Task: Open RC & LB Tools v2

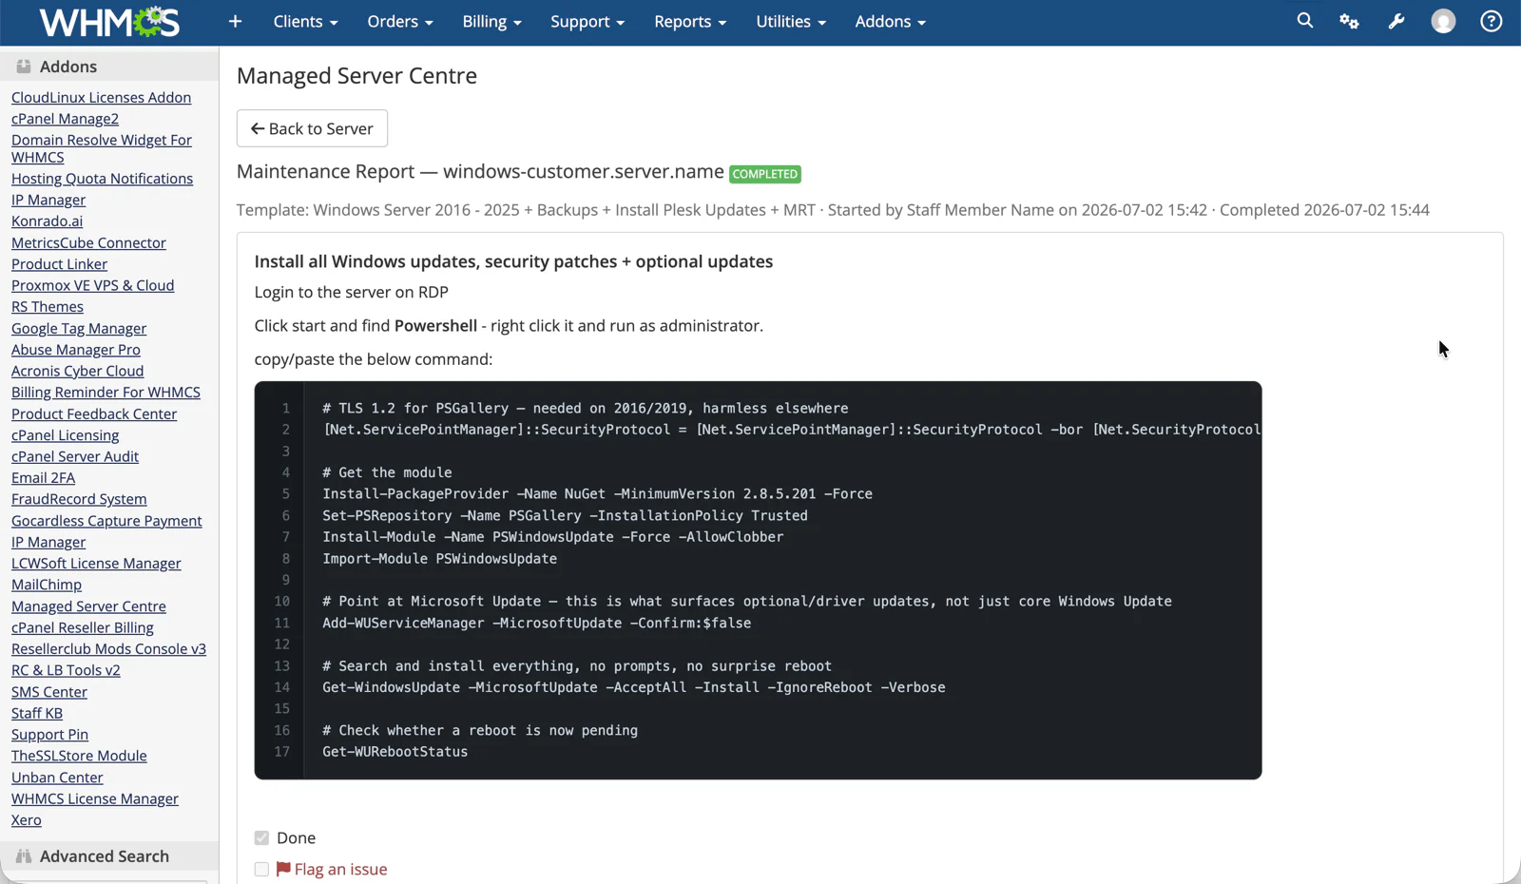Action: (x=66, y=671)
